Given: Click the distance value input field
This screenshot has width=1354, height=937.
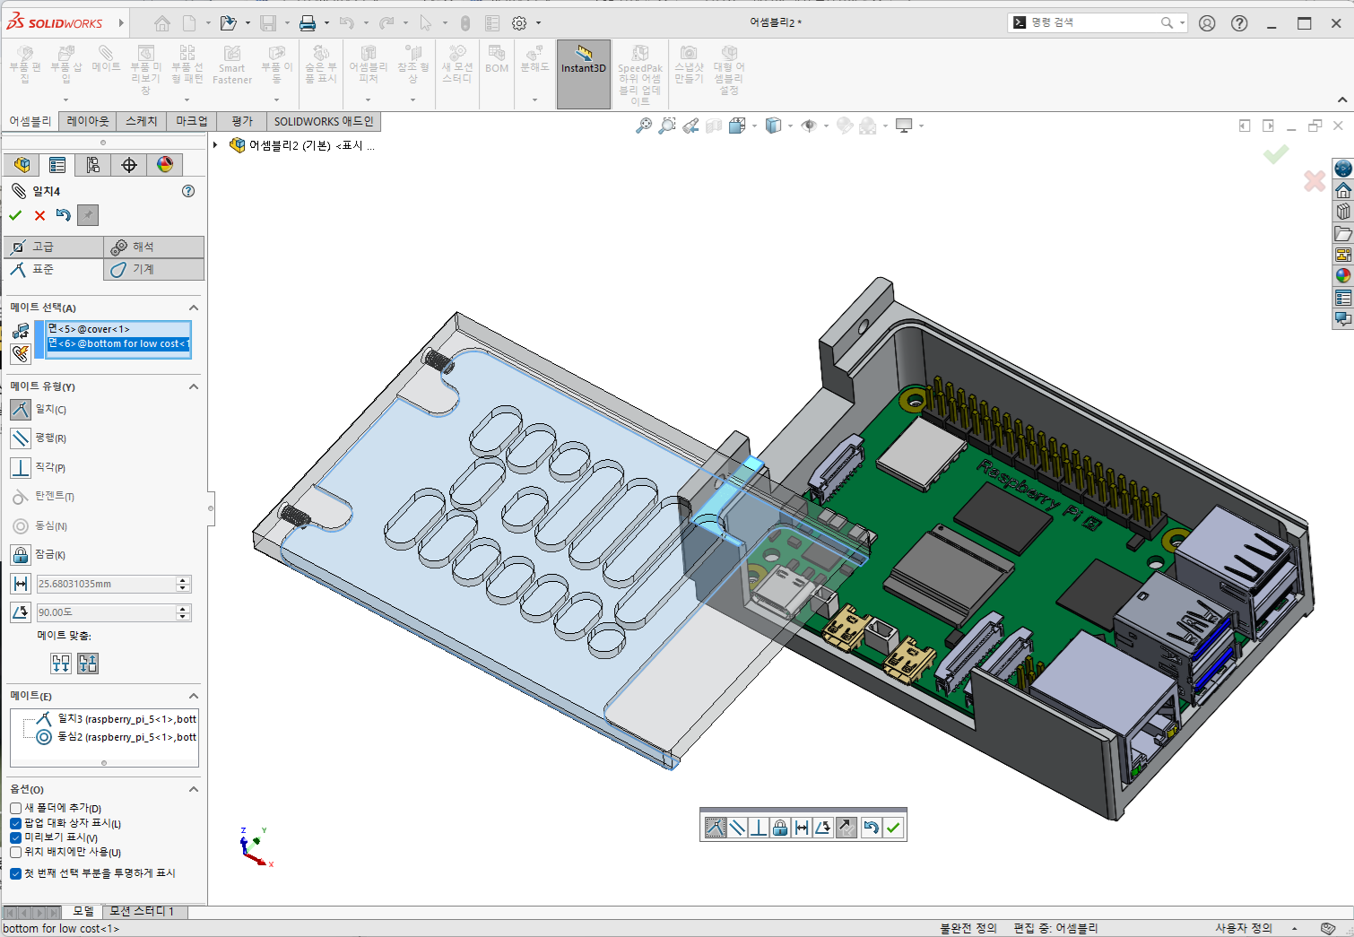Looking at the screenshot, I should 107,584.
